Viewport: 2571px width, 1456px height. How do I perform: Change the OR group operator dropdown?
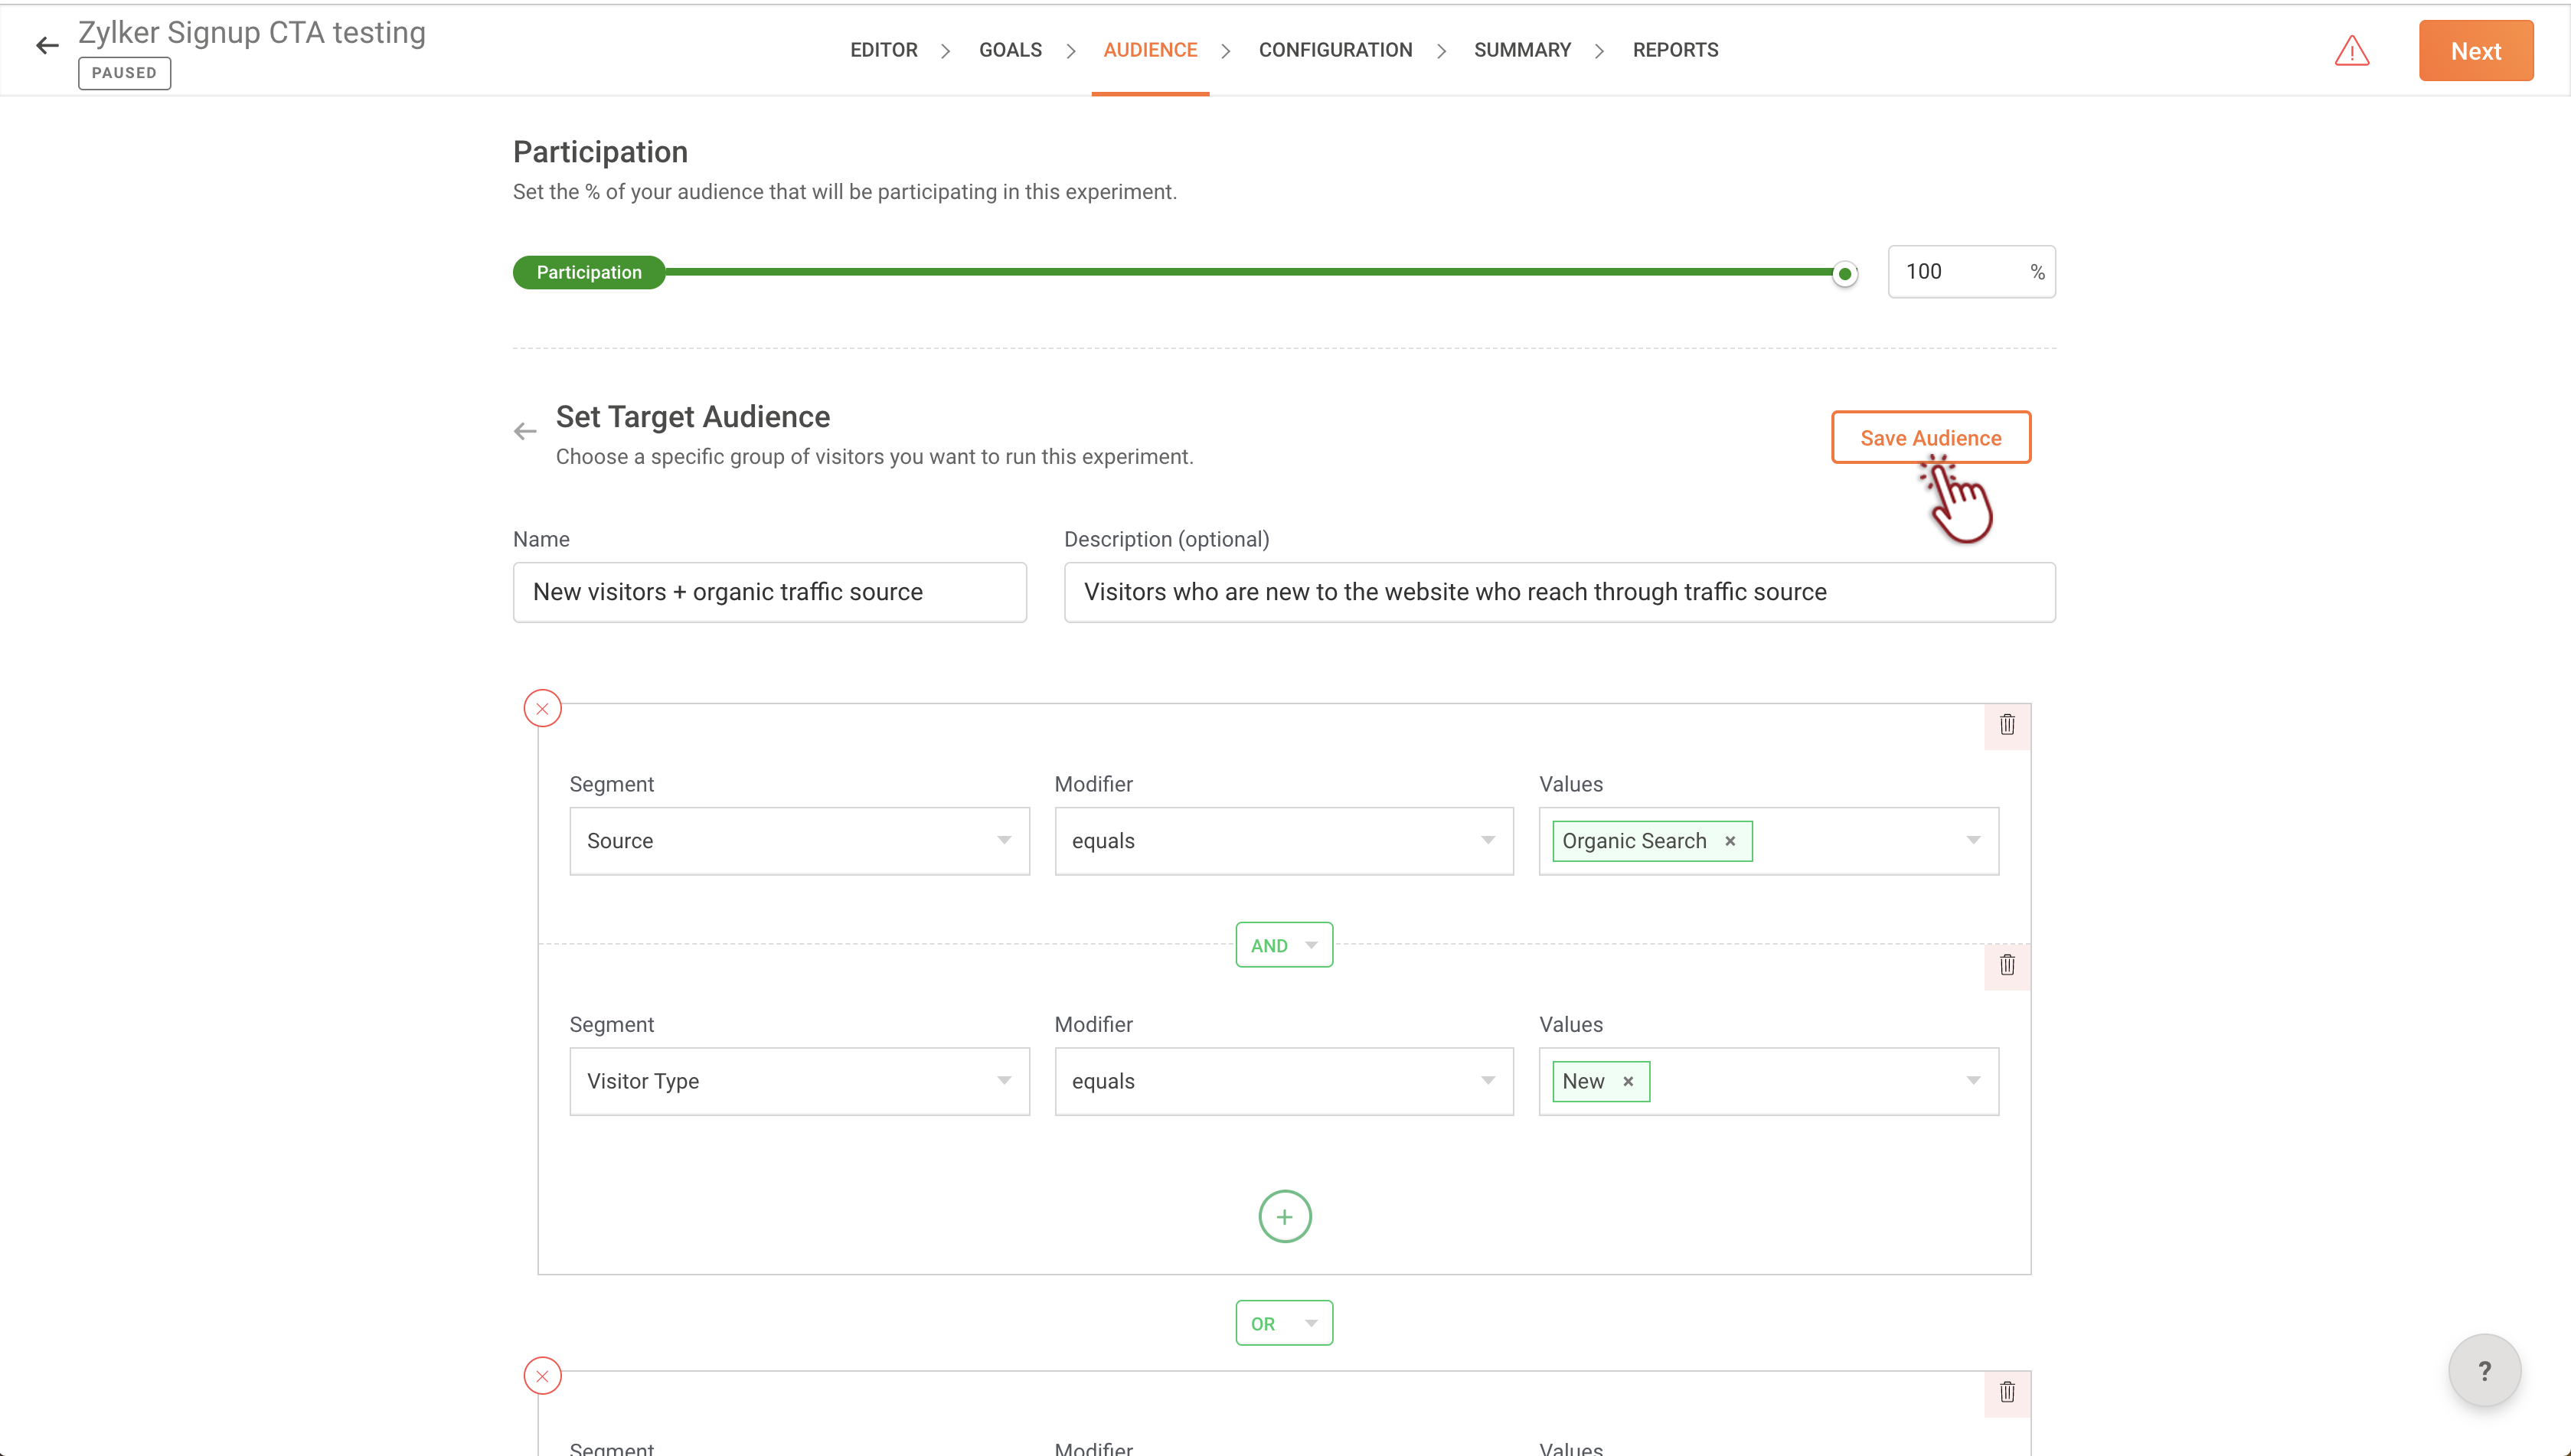click(x=1284, y=1323)
